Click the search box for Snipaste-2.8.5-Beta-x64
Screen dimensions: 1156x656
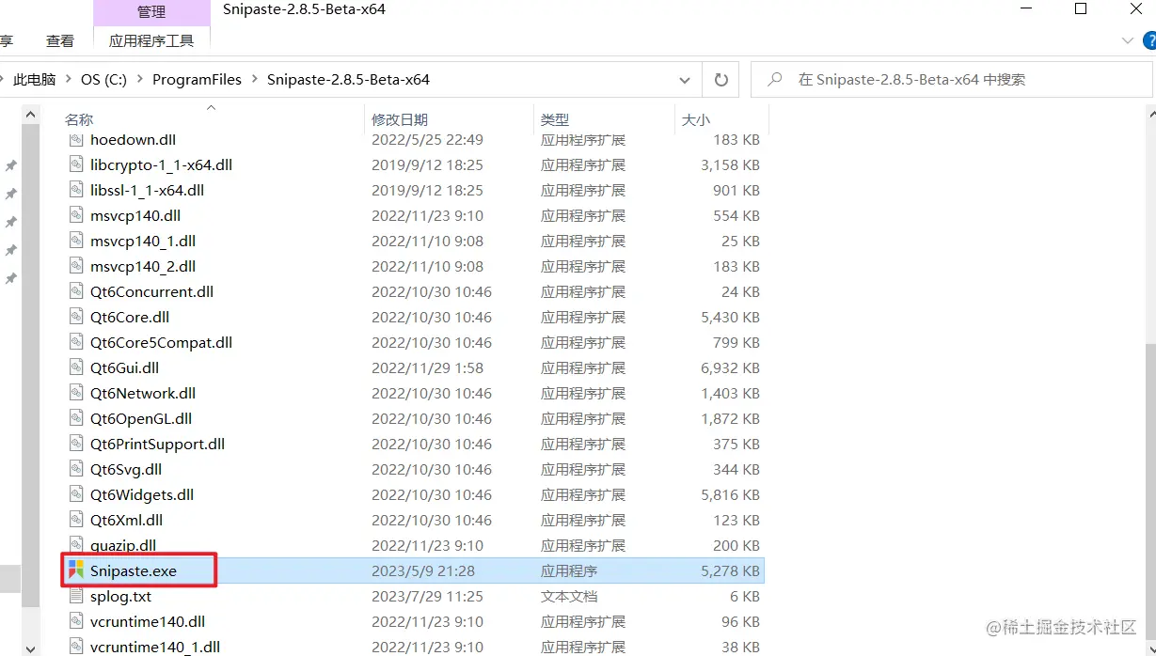951,80
